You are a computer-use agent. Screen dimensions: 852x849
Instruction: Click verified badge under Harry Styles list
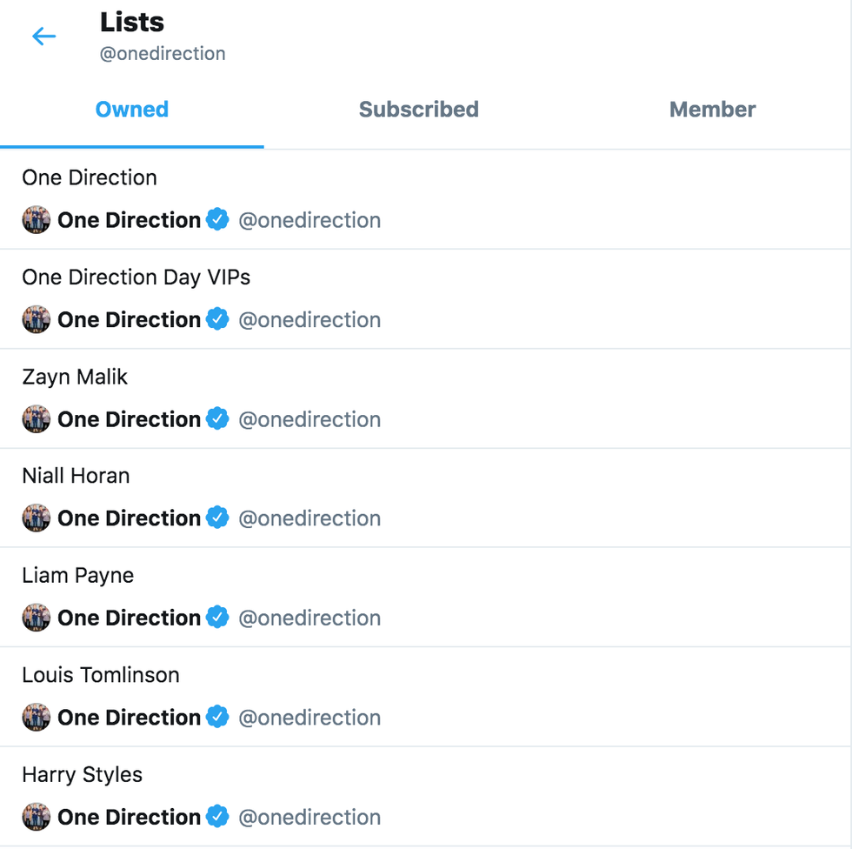pyautogui.click(x=217, y=817)
